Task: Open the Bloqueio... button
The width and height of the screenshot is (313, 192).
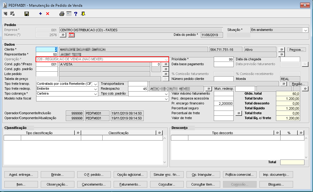Action: 276,184
